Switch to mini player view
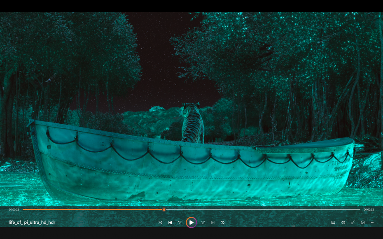Viewport: 383px width, 239px height. pos(363,223)
